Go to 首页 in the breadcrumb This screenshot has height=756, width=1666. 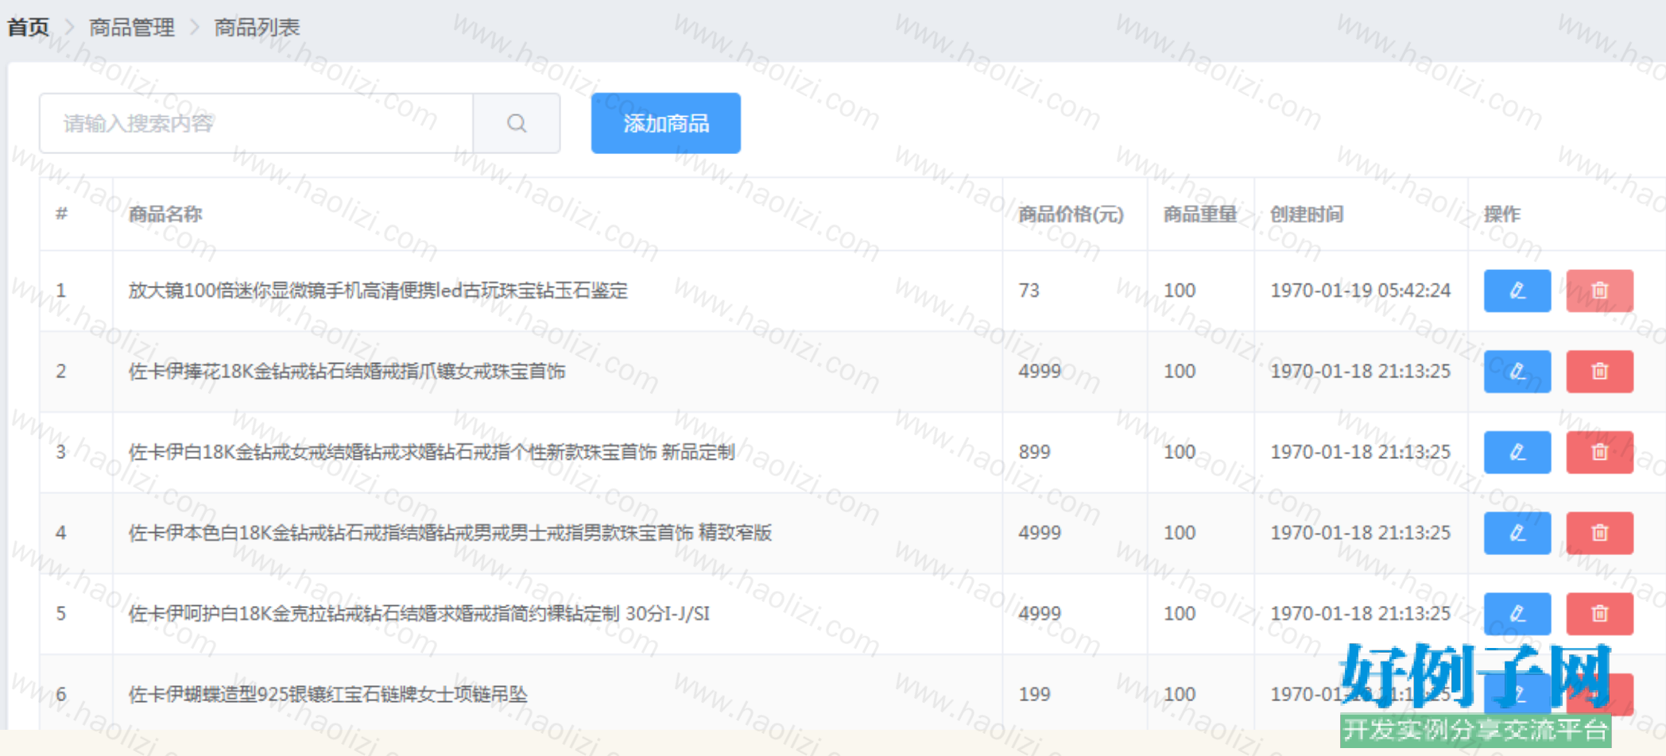tap(29, 28)
